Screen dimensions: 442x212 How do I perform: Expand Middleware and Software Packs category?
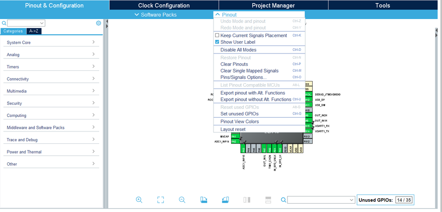(x=51, y=127)
